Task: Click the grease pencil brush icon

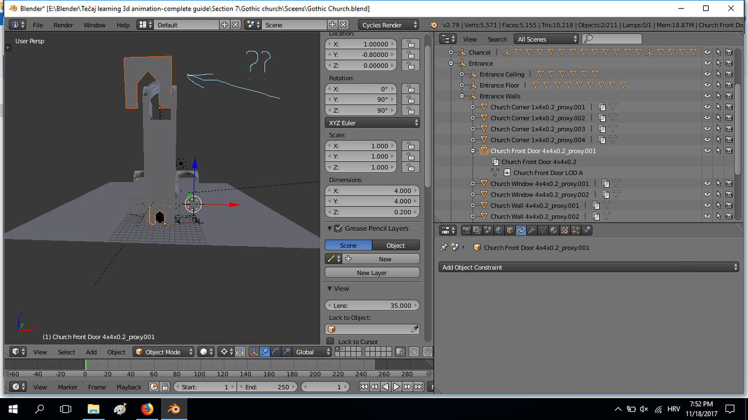Action: coord(331,259)
